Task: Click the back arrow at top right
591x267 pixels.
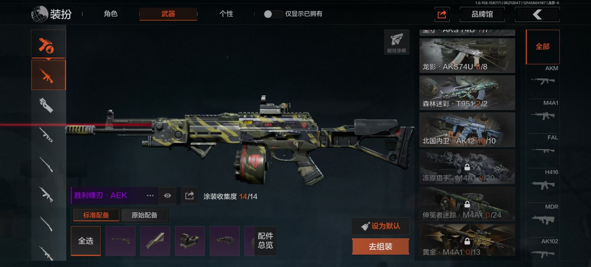Action: (537, 14)
